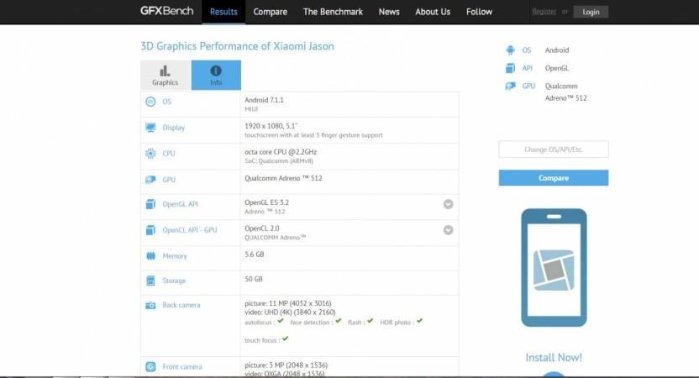Switch to the Graphics tab

pos(166,76)
